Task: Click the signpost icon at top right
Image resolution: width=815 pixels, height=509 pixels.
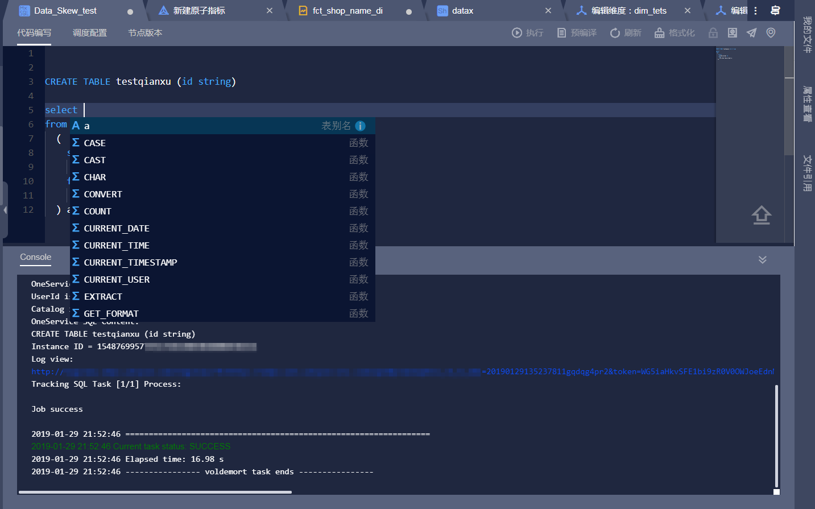Action: click(x=775, y=11)
